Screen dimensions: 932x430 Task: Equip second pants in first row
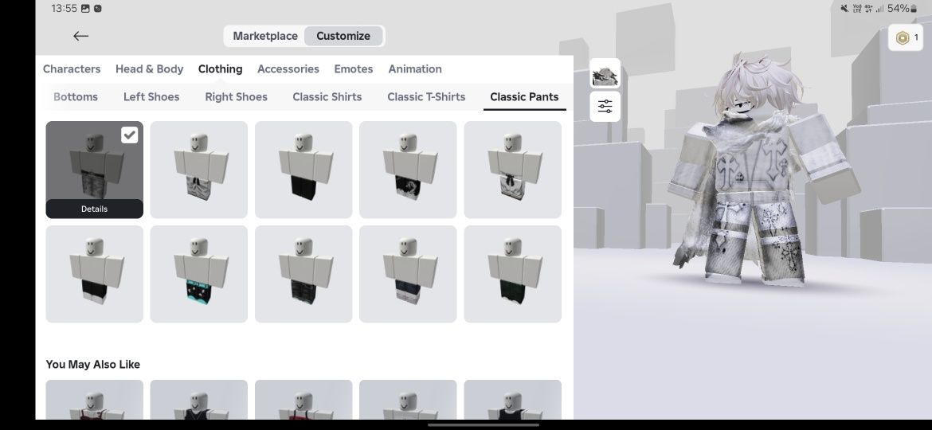[198, 170]
